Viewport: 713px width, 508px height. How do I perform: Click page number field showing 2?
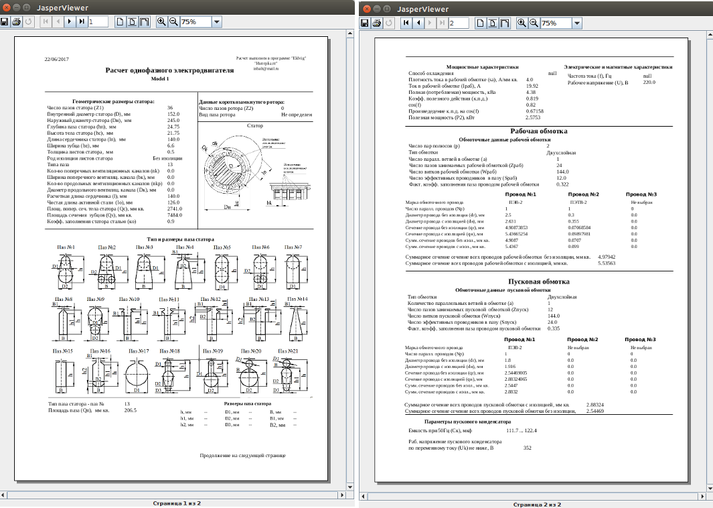coord(459,23)
